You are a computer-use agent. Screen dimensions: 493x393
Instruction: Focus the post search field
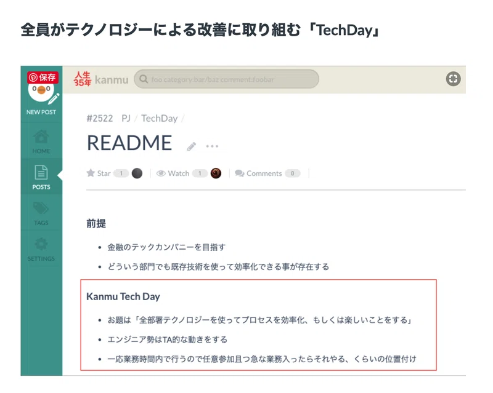(x=226, y=79)
